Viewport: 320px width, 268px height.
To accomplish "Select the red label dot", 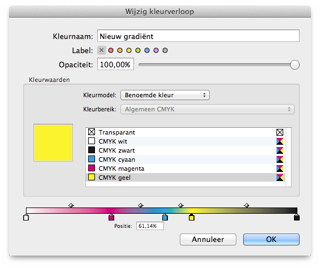I will pos(111,50).
